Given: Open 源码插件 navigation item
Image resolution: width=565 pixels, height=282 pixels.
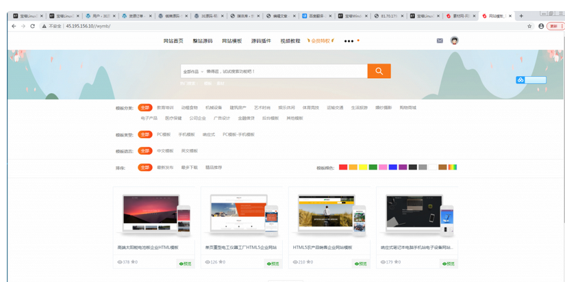Looking at the screenshot, I should pos(261,41).
